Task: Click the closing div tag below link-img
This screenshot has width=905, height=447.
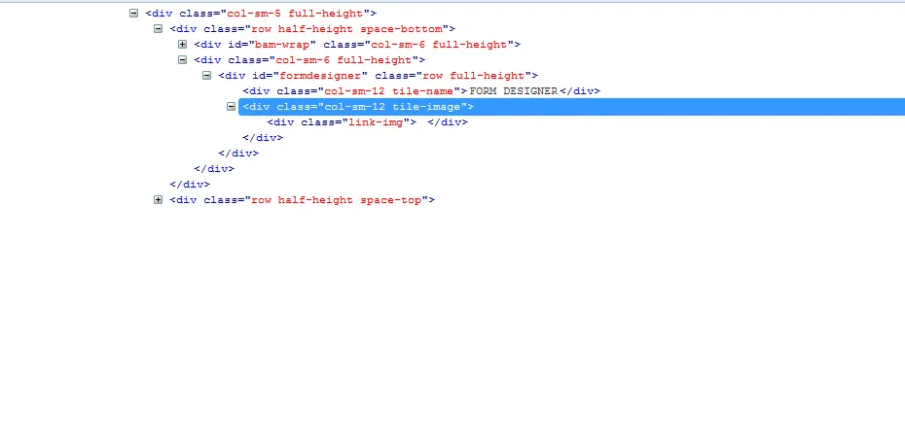Action: (x=263, y=138)
